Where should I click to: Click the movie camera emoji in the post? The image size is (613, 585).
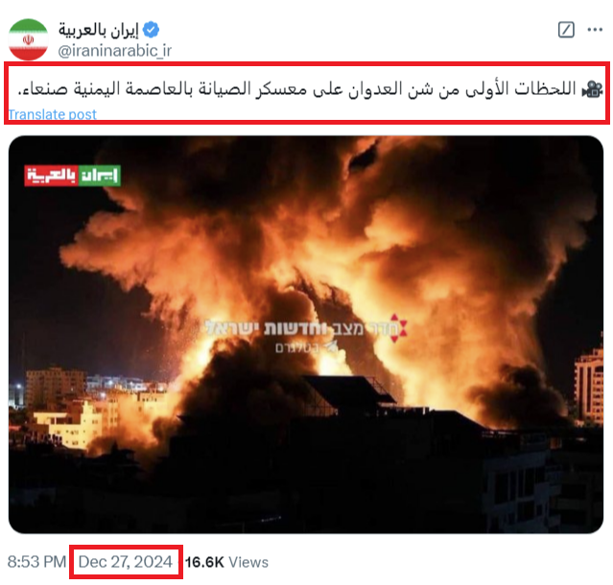[592, 89]
